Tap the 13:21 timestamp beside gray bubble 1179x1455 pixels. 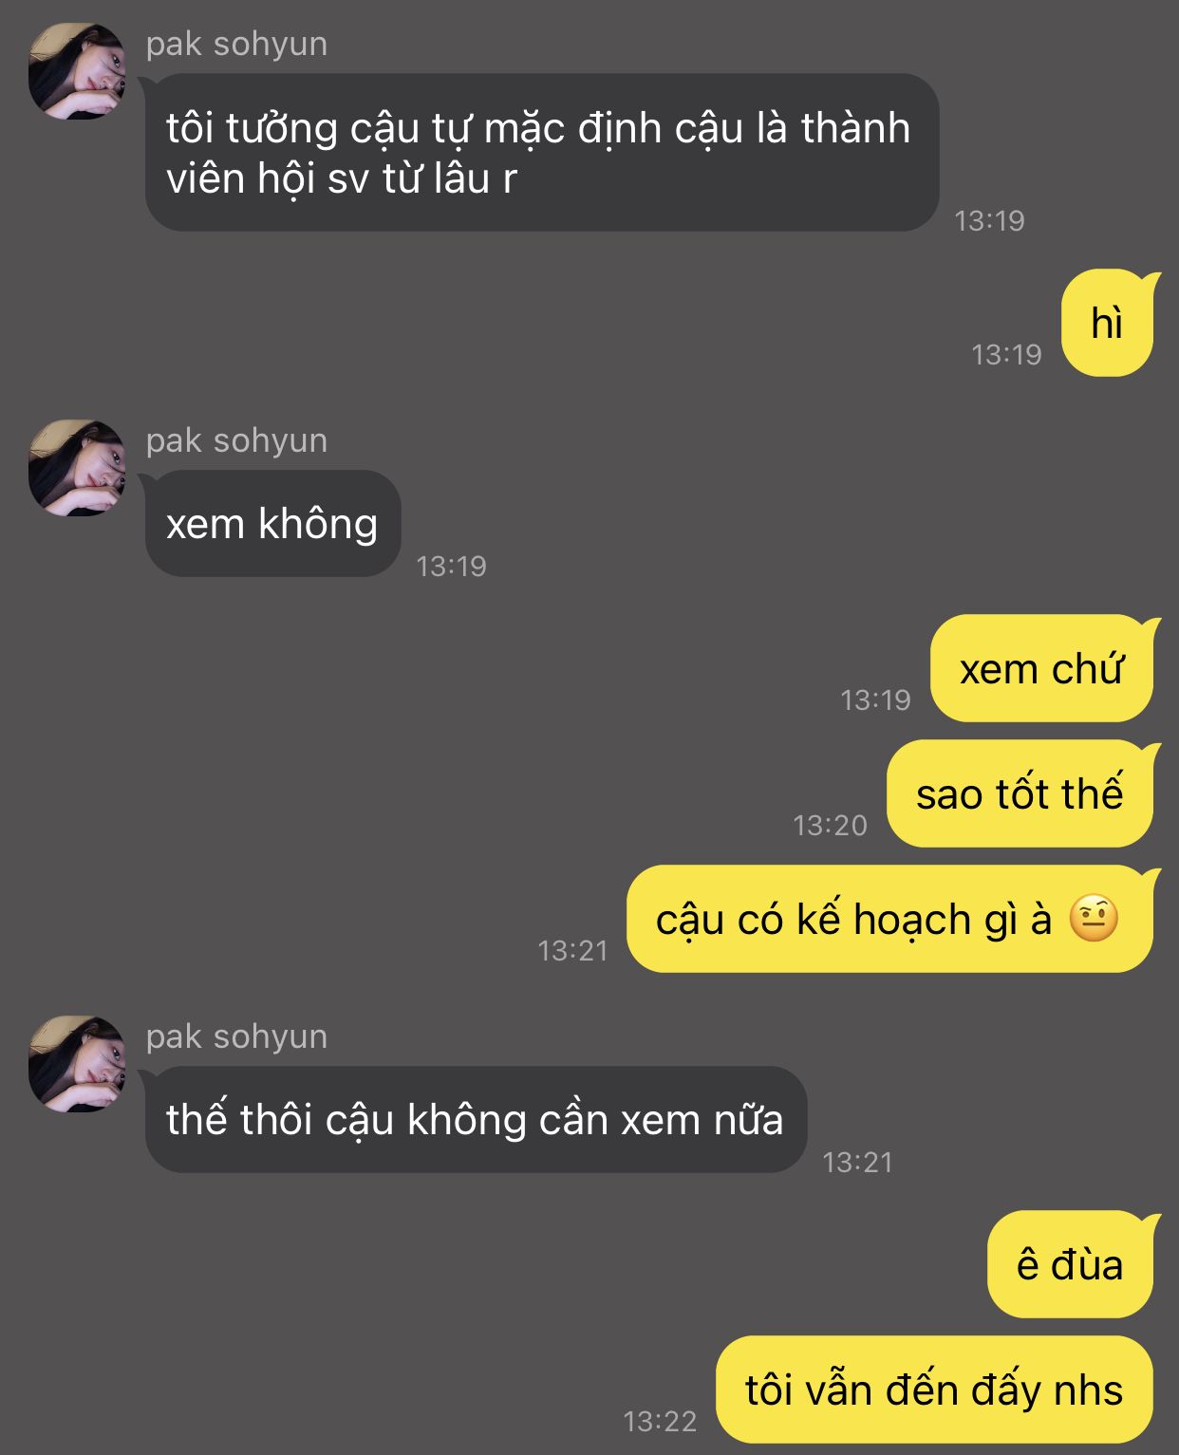(x=858, y=1162)
